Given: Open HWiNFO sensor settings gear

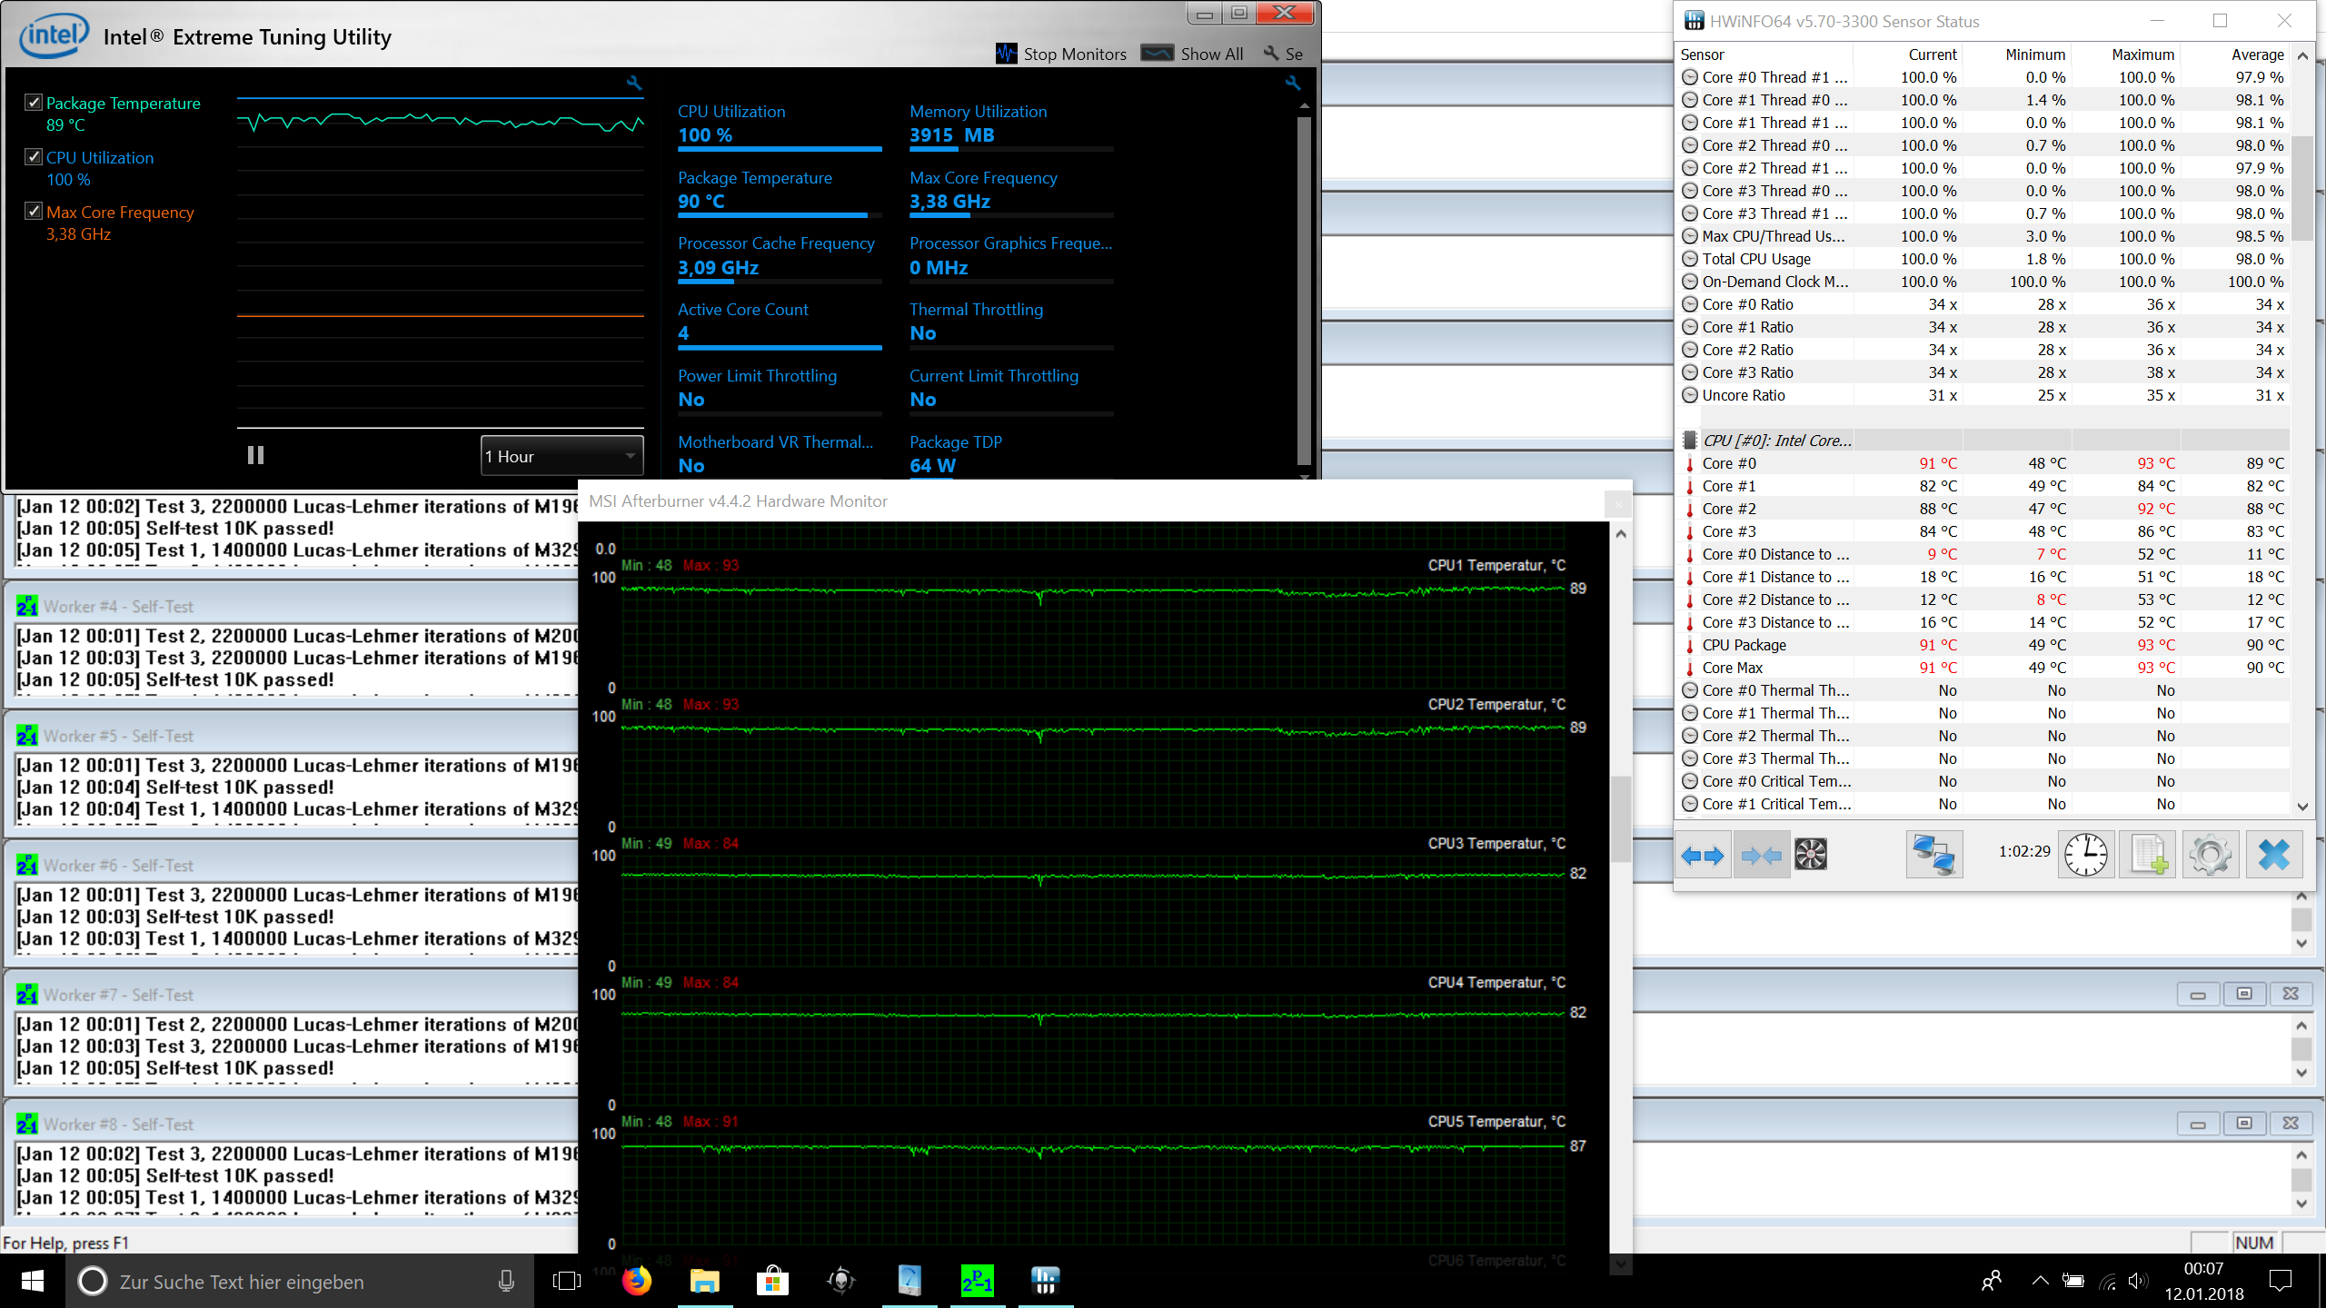Looking at the screenshot, I should [2211, 855].
